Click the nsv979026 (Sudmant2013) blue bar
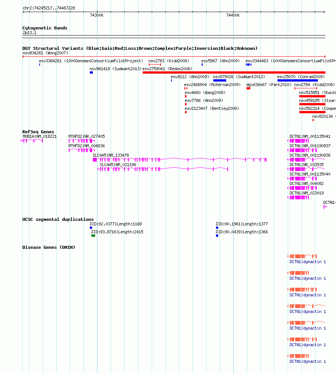The height and width of the screenshot is (373, 336). (220, 80)
